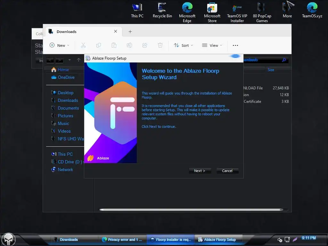Open the More desktop icon
The width and height of the screenshot is (328, 246).
click(x=287, y=10)
